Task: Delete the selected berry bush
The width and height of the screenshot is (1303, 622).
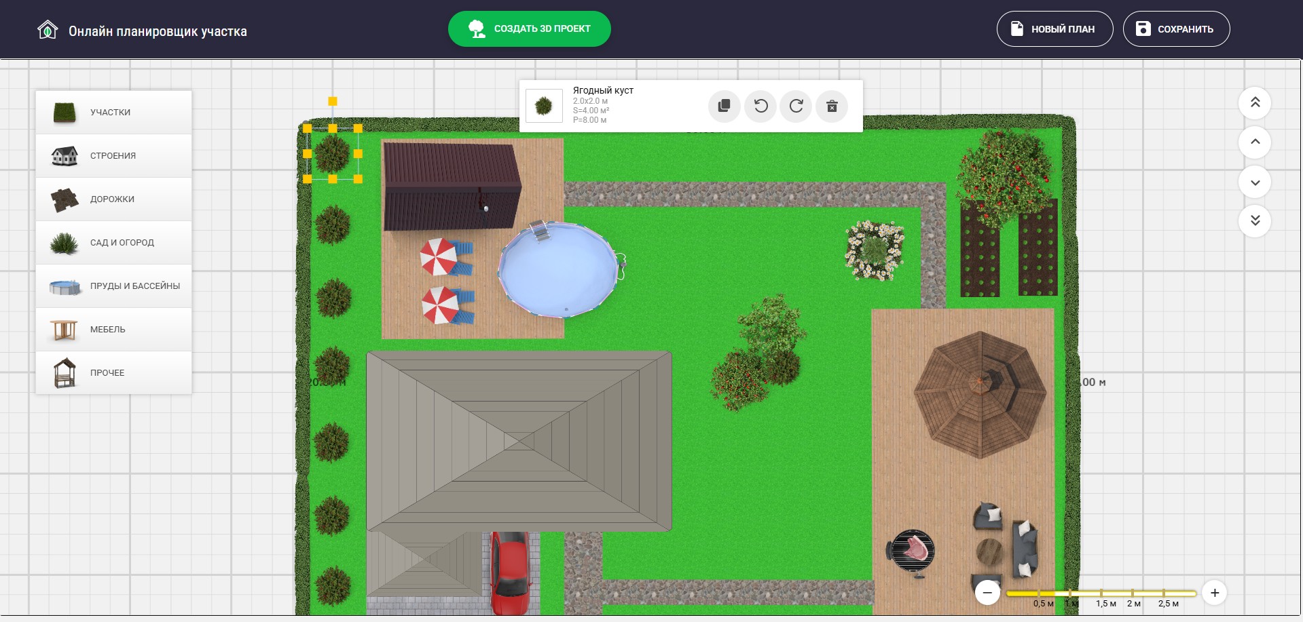Action: click(832, 106)
